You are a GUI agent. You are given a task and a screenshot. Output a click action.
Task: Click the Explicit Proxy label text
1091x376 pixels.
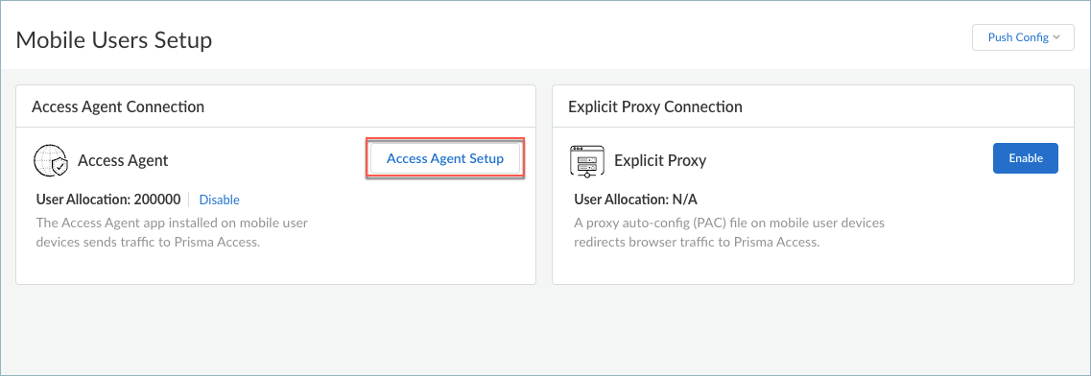coord(660,160)
